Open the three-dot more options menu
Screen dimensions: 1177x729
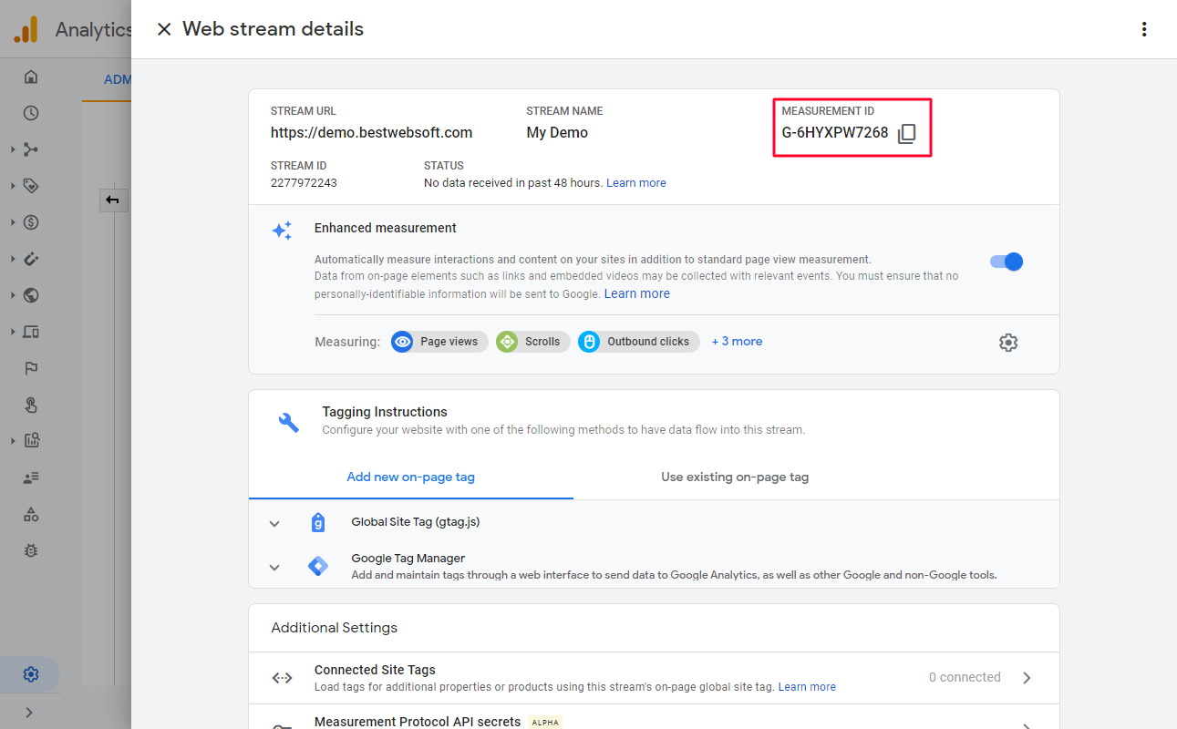(x=1144, y=29)
